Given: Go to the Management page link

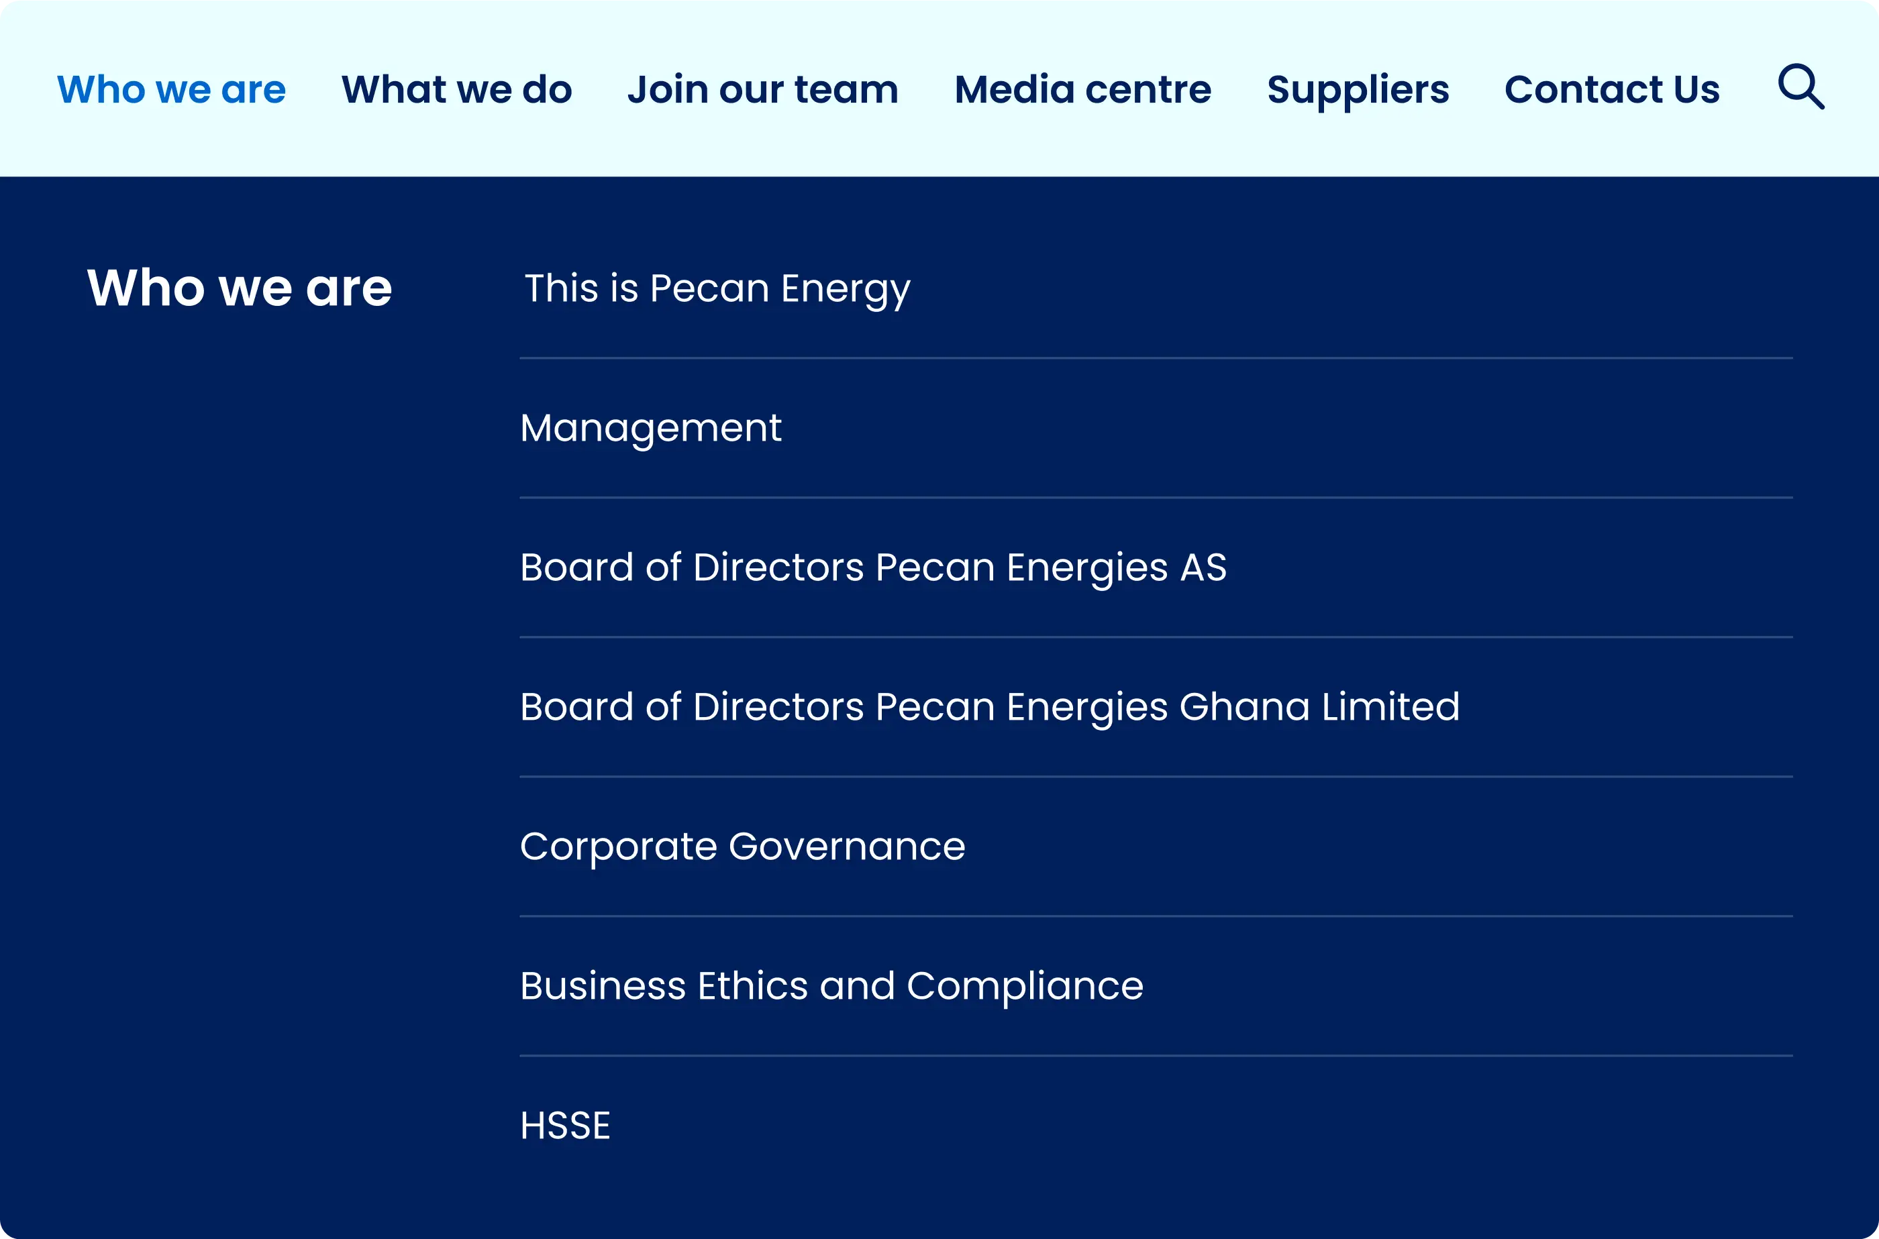Looking at the screenshot, I should (650, 428).
